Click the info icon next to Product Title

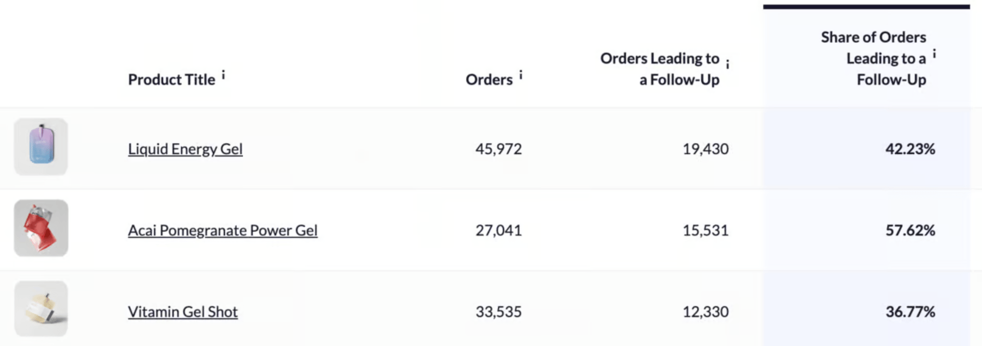(223, 75)
